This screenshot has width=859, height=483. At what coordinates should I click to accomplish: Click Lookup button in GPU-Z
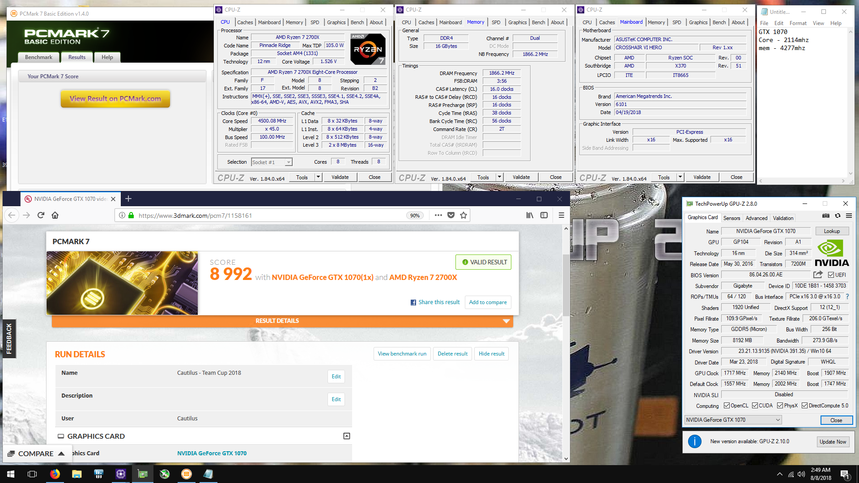tap(832, 231)
